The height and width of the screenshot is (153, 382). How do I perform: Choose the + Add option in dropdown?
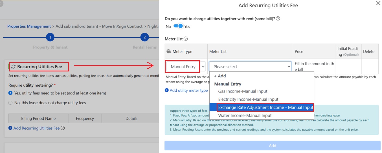click(x=220, y=76)
